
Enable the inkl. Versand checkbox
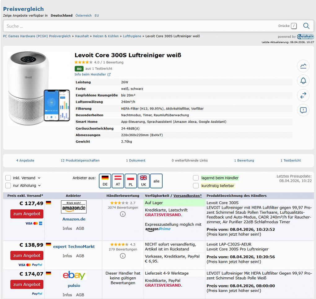pyautogui.click(x=8, y=178)
